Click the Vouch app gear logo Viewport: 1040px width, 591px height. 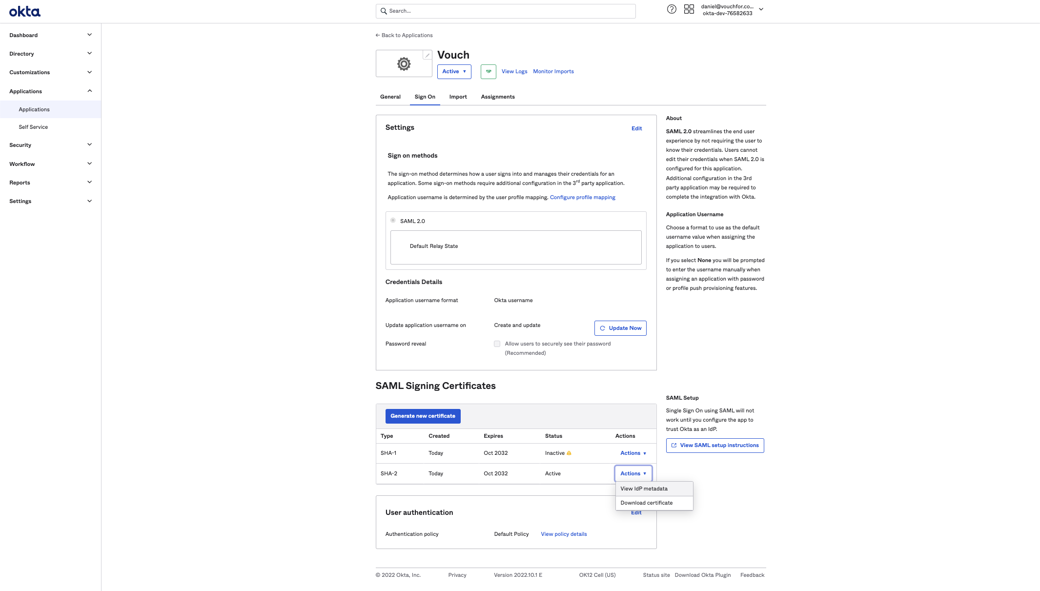tap(404, 64)
